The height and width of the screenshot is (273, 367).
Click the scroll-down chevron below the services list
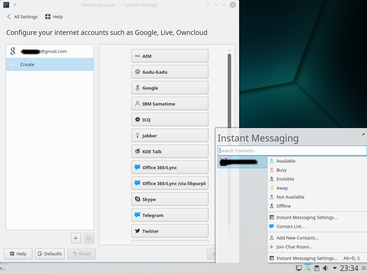(x=229, y=239)
